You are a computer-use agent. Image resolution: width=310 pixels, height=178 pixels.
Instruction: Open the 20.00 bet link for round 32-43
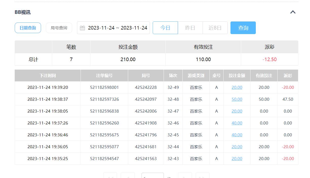237,159
